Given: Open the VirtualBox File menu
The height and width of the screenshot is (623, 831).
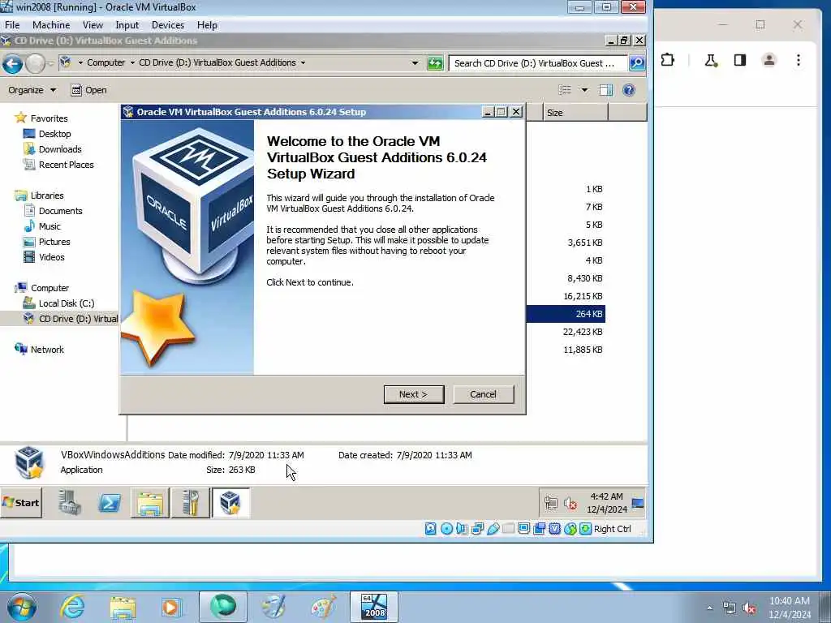Looking at the screenshot, I should point(12,25).
